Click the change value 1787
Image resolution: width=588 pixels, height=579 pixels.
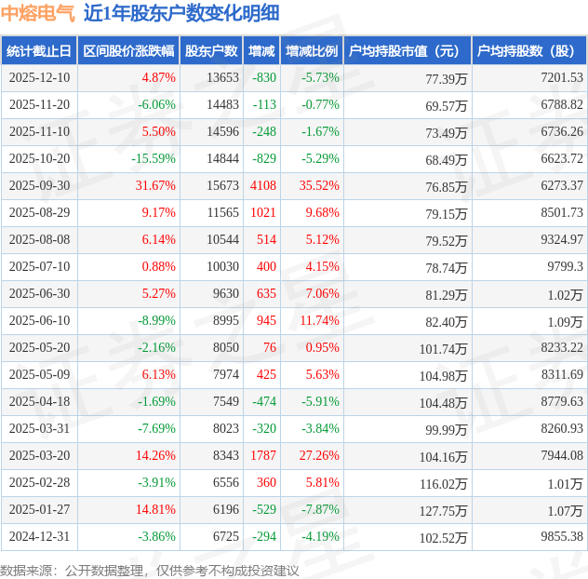coord(263,456)
